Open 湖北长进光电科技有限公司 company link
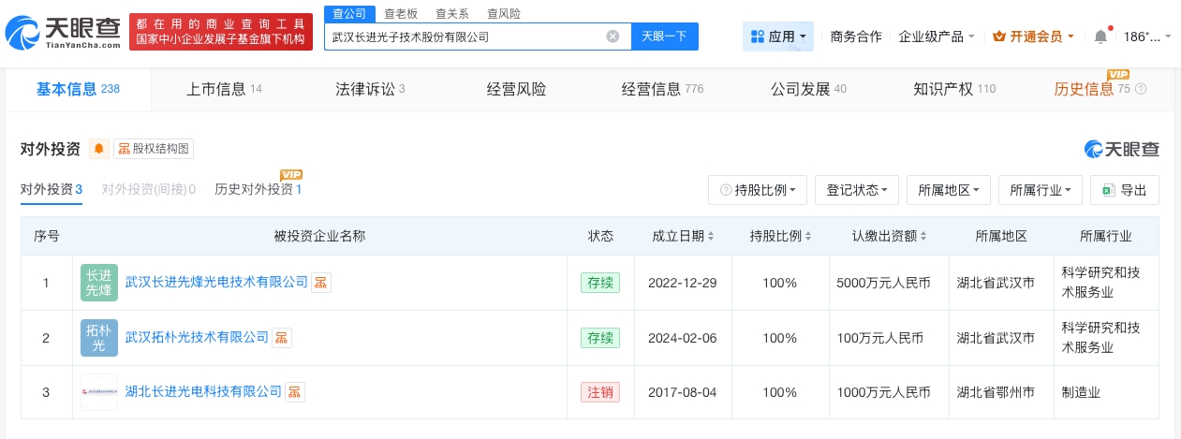Image resolution: width=1181 pixels, height=439 pixels. point(203,391)
